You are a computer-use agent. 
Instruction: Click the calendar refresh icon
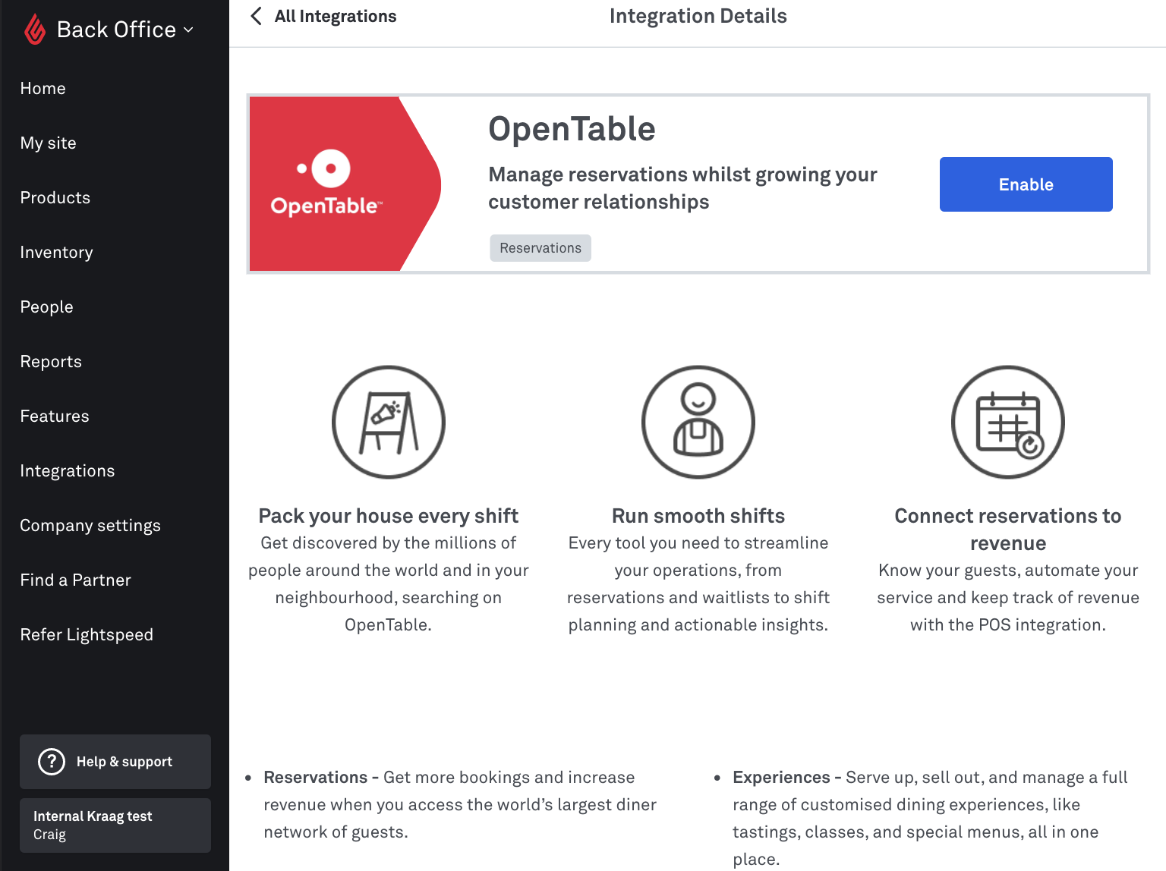pos(1008,423)
